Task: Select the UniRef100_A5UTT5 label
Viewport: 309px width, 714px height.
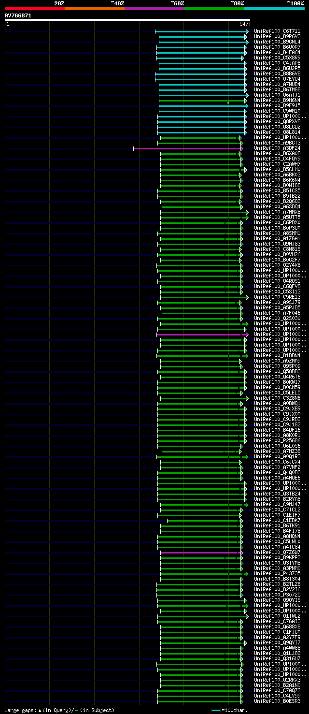Action: pyautogui.click(x=277, y=218)
